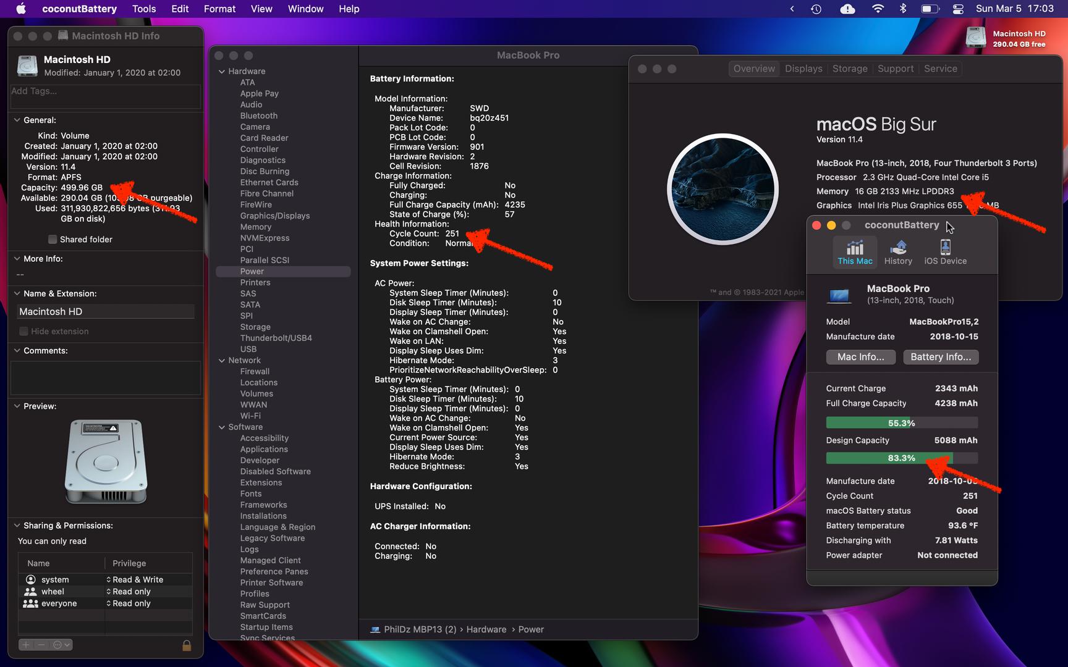The width and height of the screenshot is (1068, 667).
Task: Click the 83.3% capacity progress bar
Action: pyautogui.click(x=902, y=458)
